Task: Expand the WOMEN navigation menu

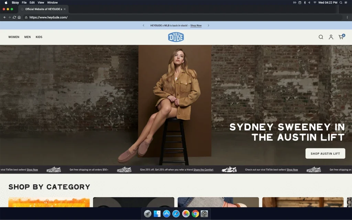Action: click(14, 37)
